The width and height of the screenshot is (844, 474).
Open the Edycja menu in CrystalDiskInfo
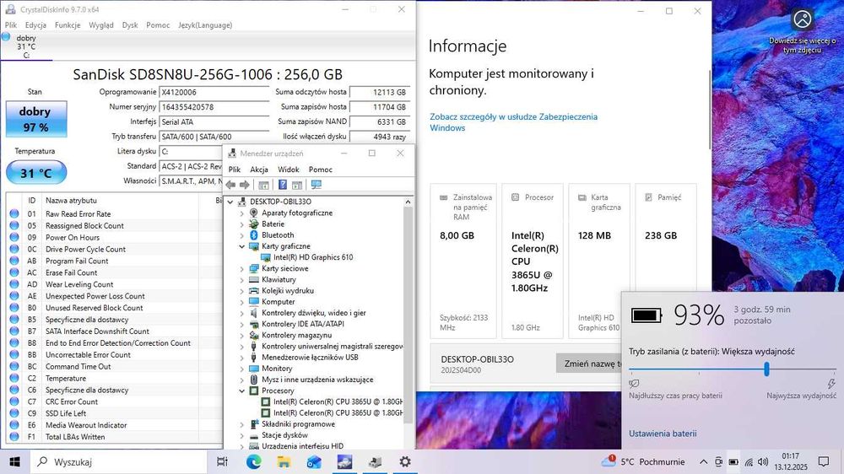[35, 24]
